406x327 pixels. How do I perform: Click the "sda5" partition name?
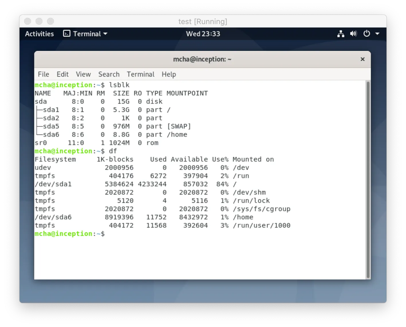pos(51,126)
